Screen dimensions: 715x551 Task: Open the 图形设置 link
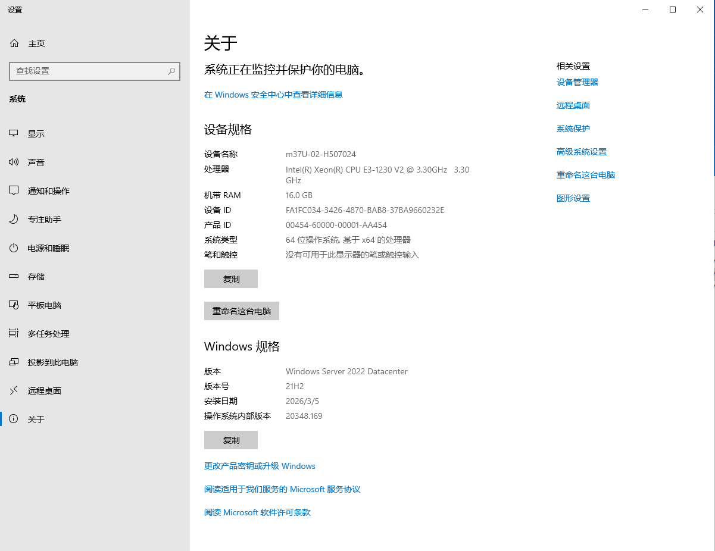[573, 198]
